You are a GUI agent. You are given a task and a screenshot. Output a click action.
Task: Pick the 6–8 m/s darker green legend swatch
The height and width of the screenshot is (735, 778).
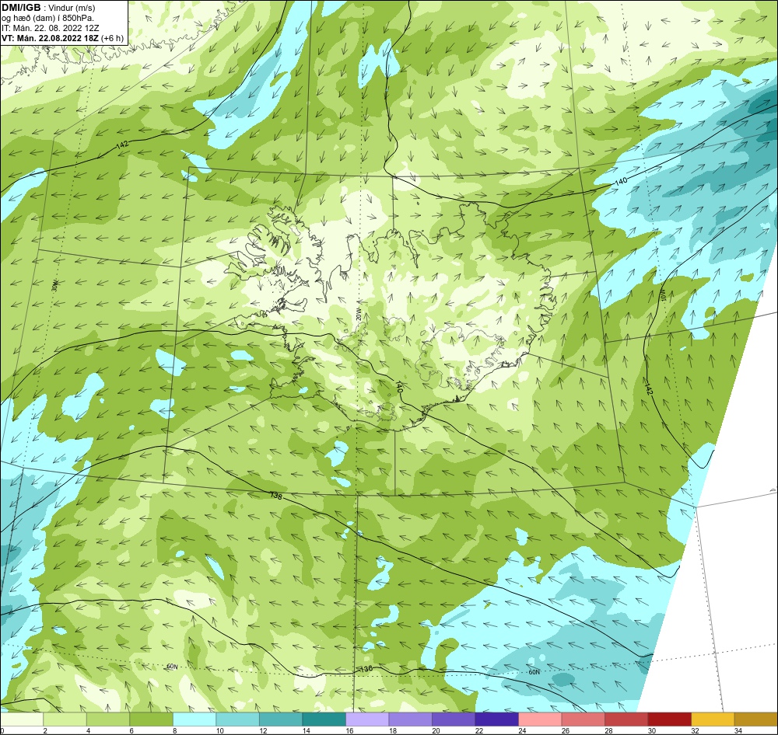point(152,719)
